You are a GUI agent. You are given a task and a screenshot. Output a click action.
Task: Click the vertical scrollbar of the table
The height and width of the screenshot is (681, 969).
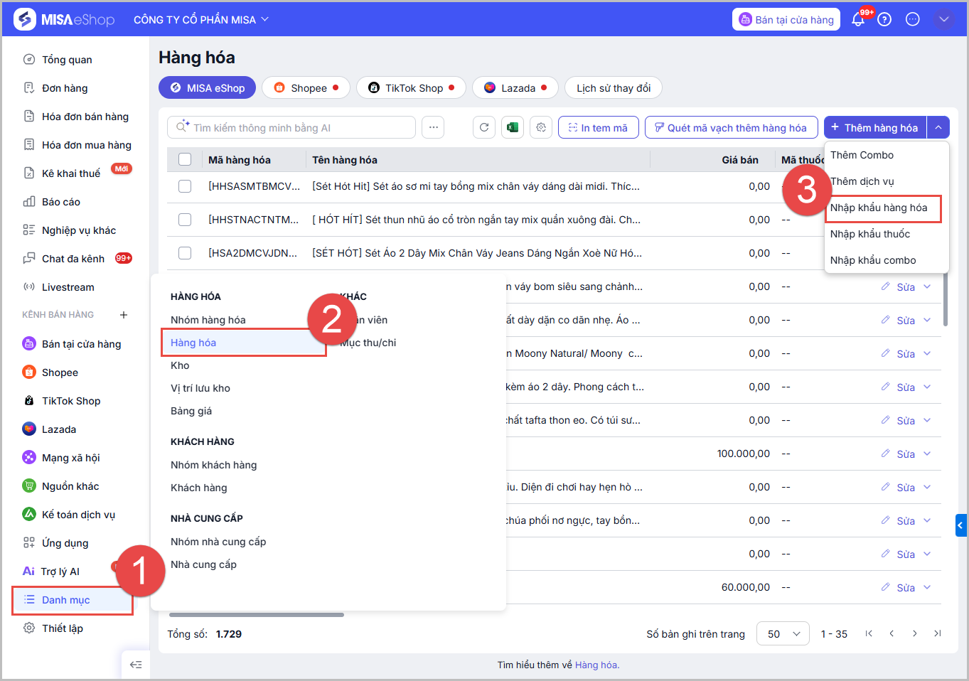(x=945, y=299)
